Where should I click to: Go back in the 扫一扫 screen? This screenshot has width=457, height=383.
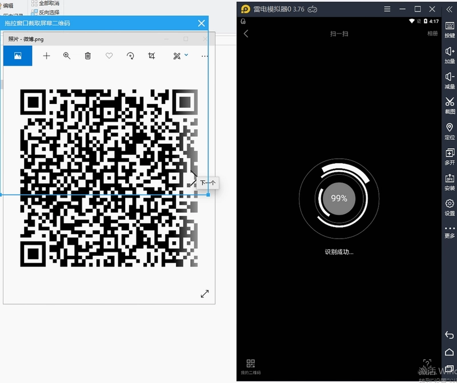click(x=246, y=34)
